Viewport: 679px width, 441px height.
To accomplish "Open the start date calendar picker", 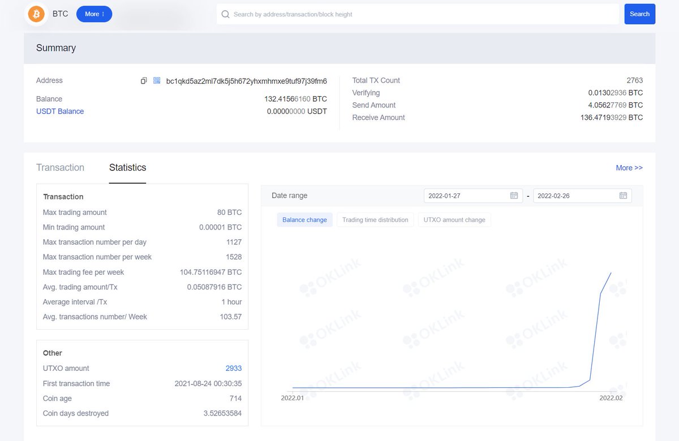I will pyautogui.click(x=514, y=195).
